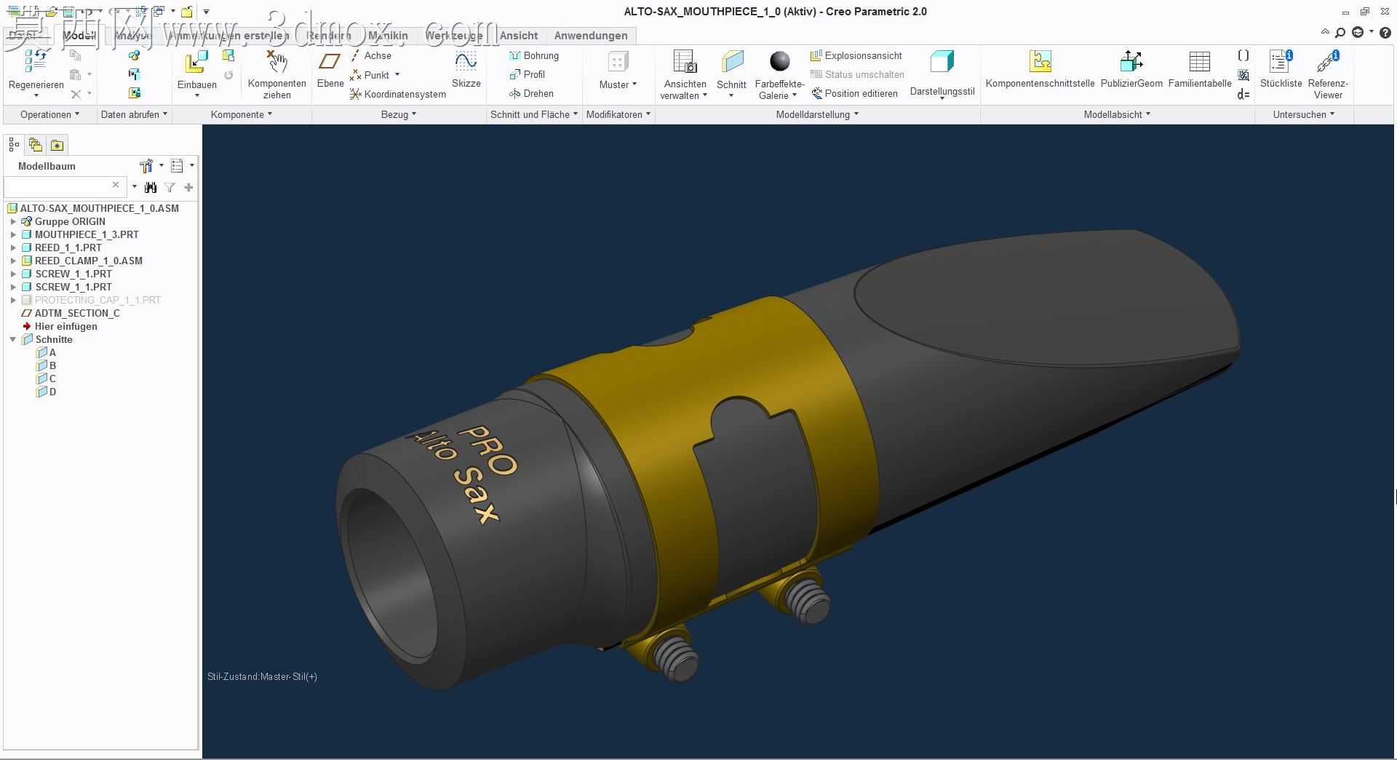Select section A under Schnitte
The image size is (1397, 760).
coord(52,352)
